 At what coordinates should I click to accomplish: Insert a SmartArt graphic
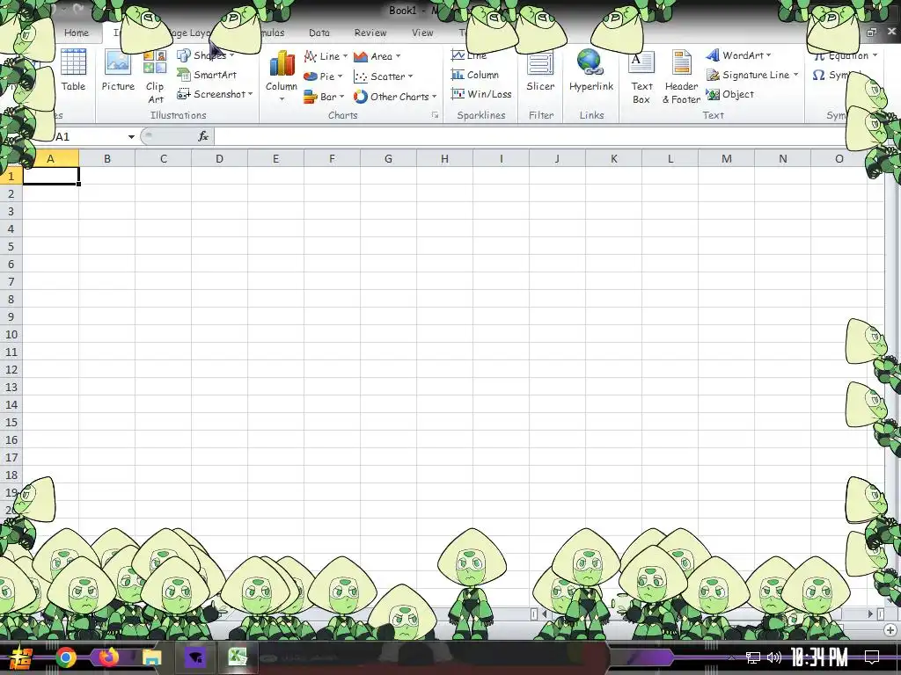207,75
